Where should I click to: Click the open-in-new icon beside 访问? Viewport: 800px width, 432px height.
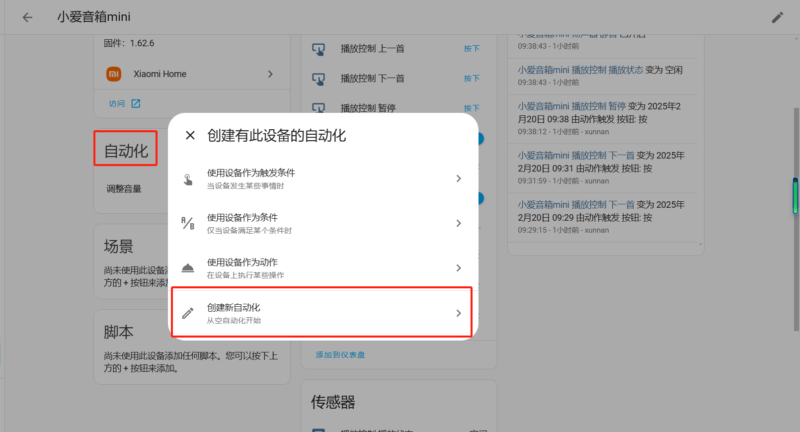point(136,103)
